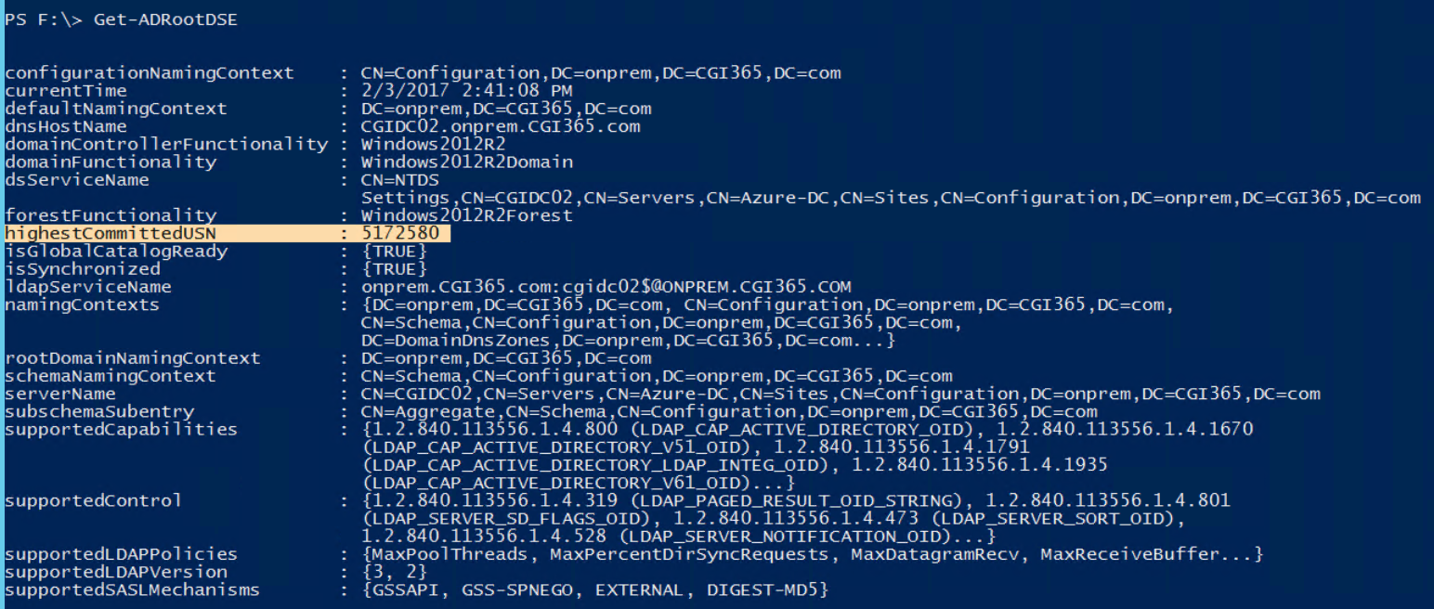Click the supportedCapabilities property label
This screenshot has width=1434, height=609.
pyautogui.click(x=121, y=429)
